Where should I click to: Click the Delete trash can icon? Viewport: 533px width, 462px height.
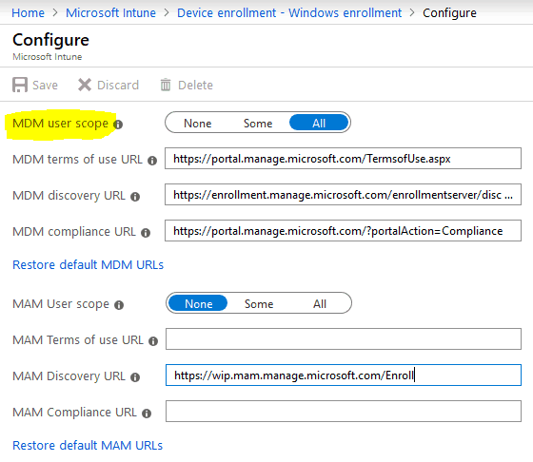click(166, 85)
